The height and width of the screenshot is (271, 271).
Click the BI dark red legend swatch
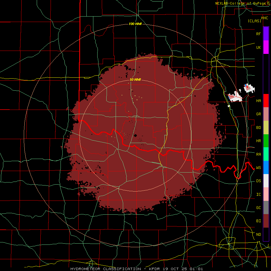tap(266, 221)
